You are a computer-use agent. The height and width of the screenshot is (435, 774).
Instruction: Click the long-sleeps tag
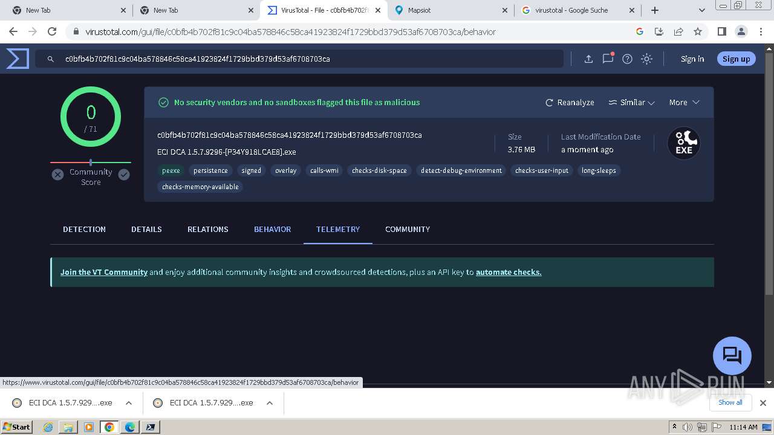pos(599,170)
